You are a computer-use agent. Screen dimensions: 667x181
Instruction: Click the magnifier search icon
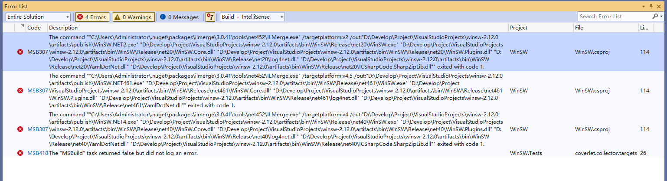[x=655, y=16]
